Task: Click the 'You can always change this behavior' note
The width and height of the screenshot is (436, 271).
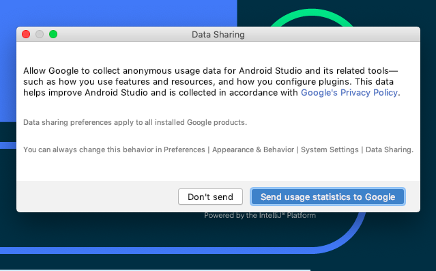Action: pyautogui.click(x=218, y=149)
